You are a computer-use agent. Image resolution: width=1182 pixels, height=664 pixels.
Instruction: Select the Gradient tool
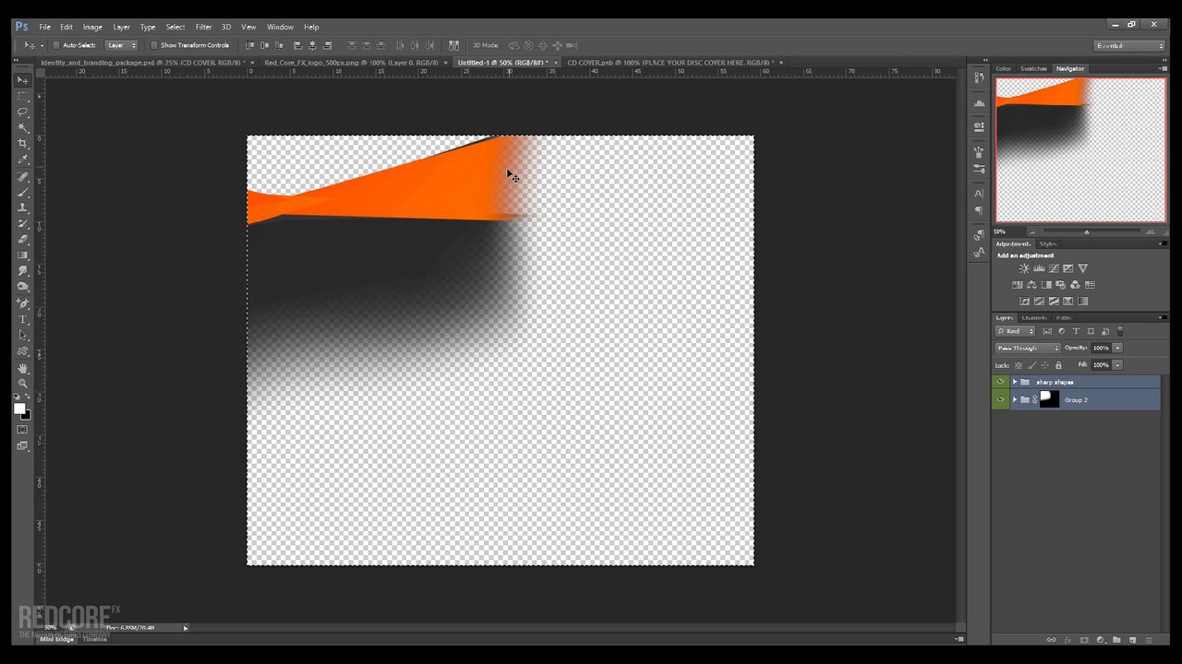(23, 255)
